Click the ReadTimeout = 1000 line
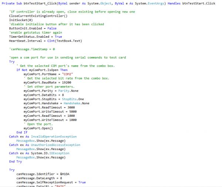 point(49,116)
